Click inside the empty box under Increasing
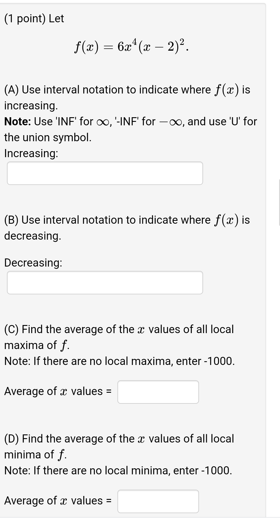Screen dimensions: 280x525 105,173
